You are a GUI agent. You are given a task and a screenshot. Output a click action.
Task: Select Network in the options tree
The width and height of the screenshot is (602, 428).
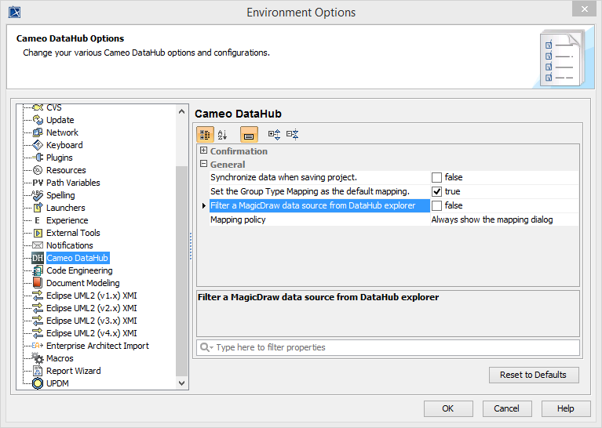(x=62, y=132)
